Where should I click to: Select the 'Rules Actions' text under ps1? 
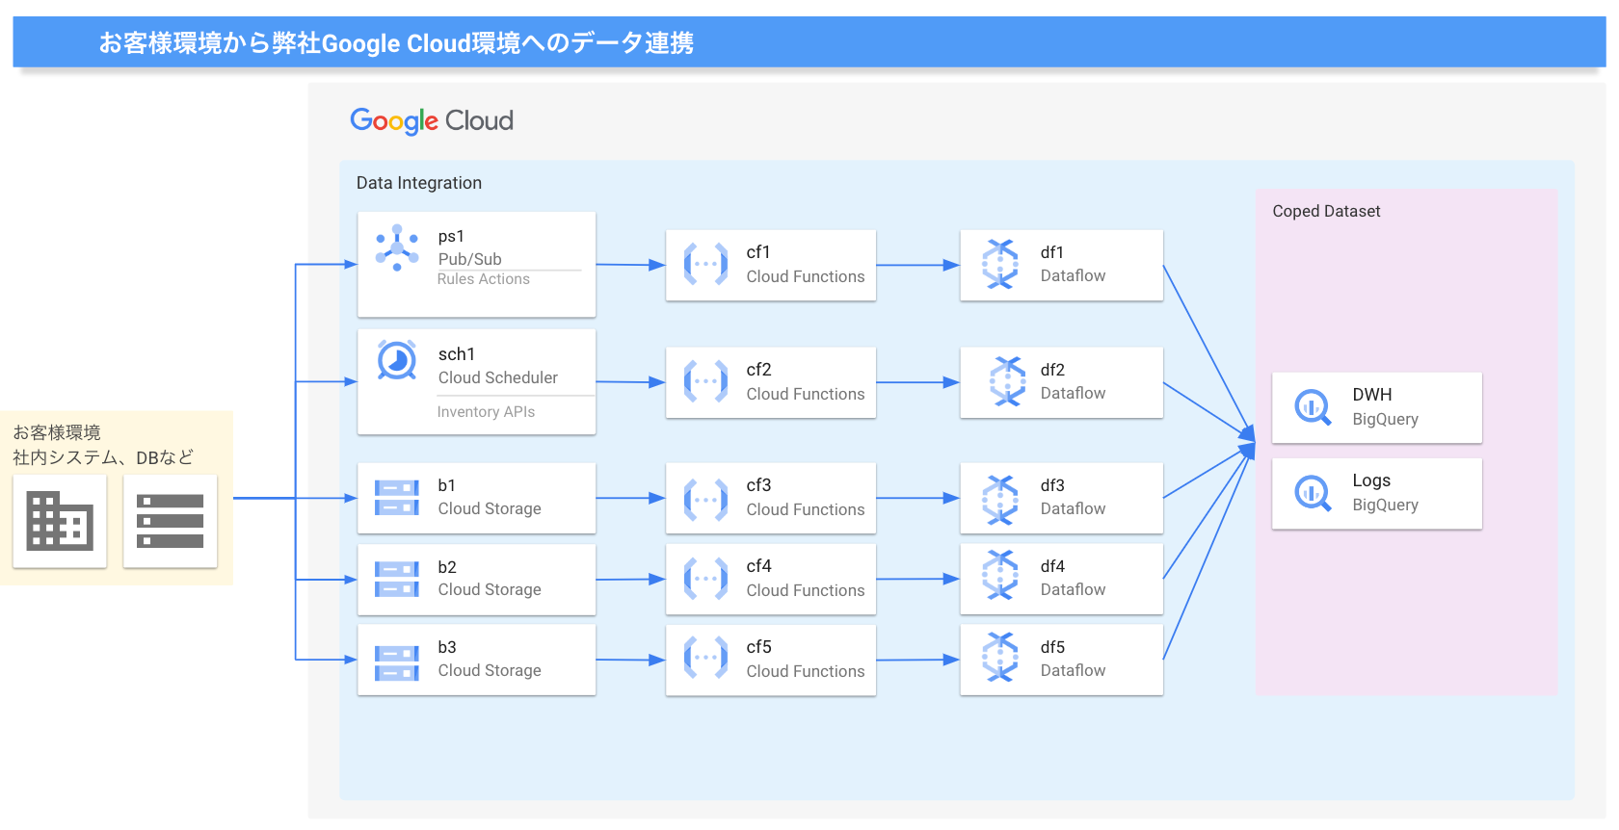click(x=484, y=279)
